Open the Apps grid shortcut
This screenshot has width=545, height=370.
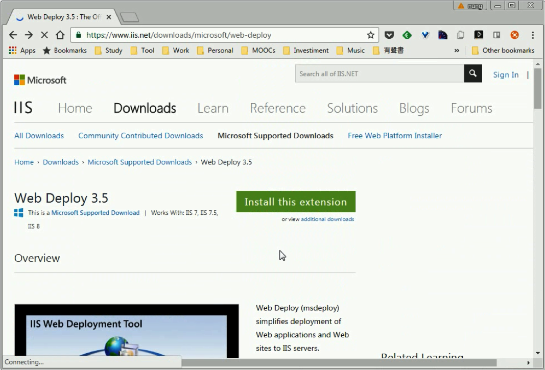[x=22, y=51]
